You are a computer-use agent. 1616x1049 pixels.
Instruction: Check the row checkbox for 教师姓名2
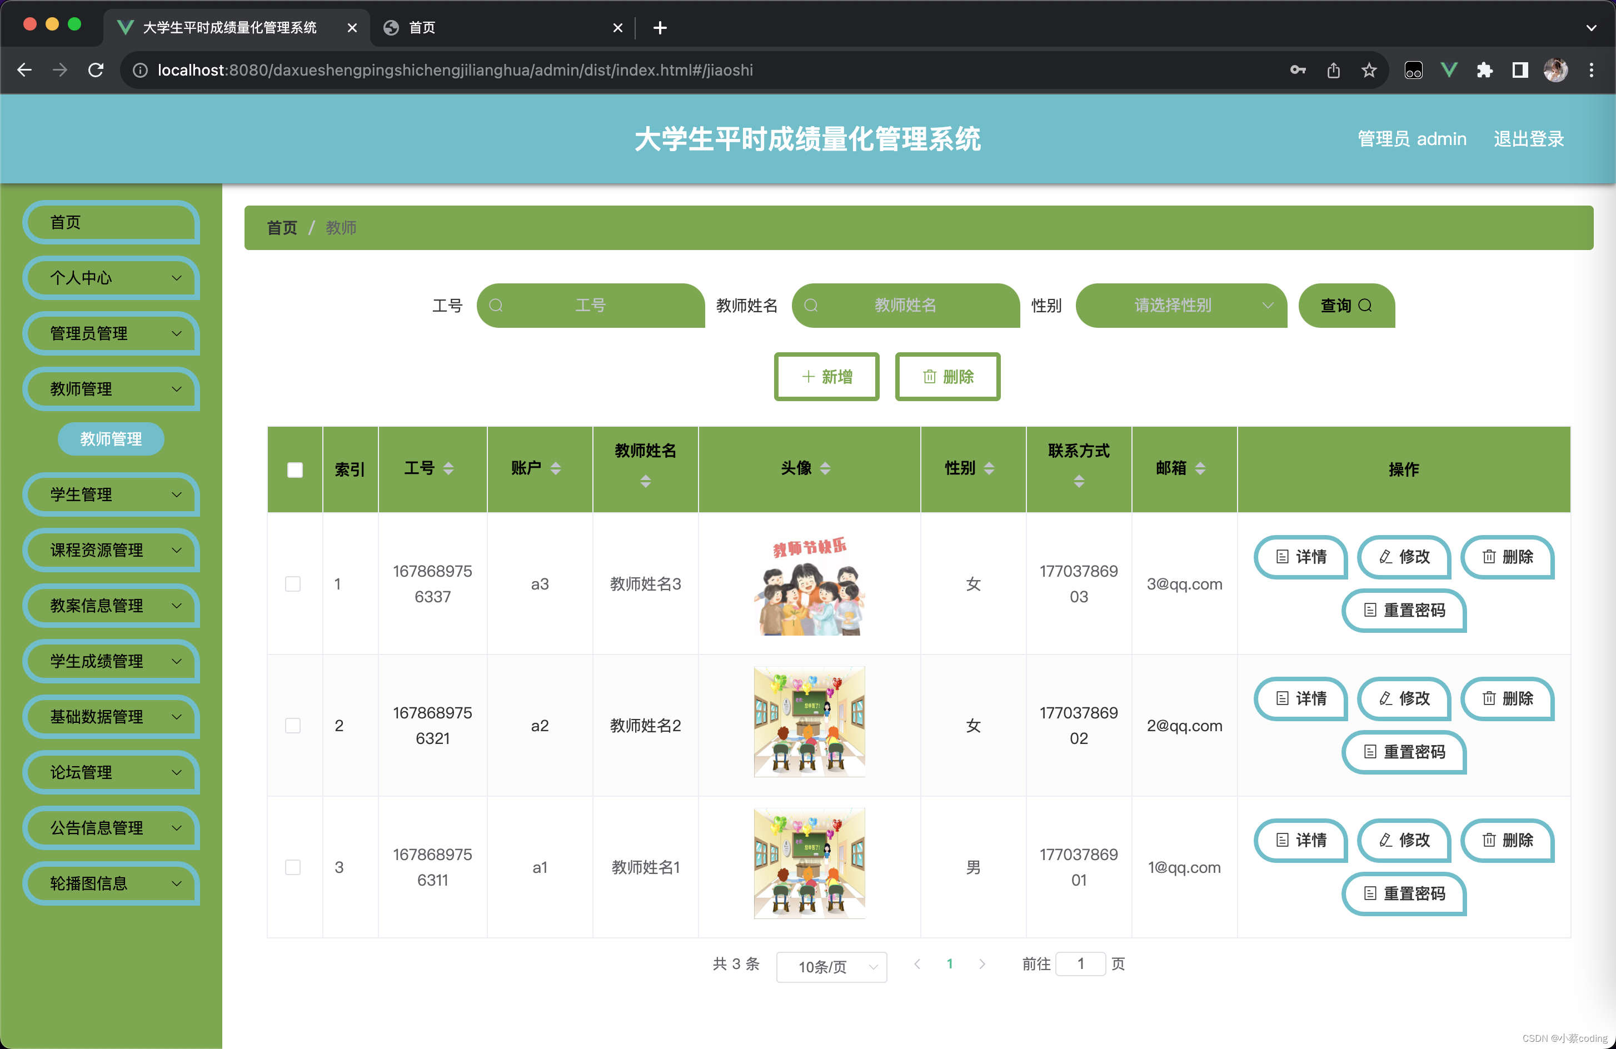293,726
